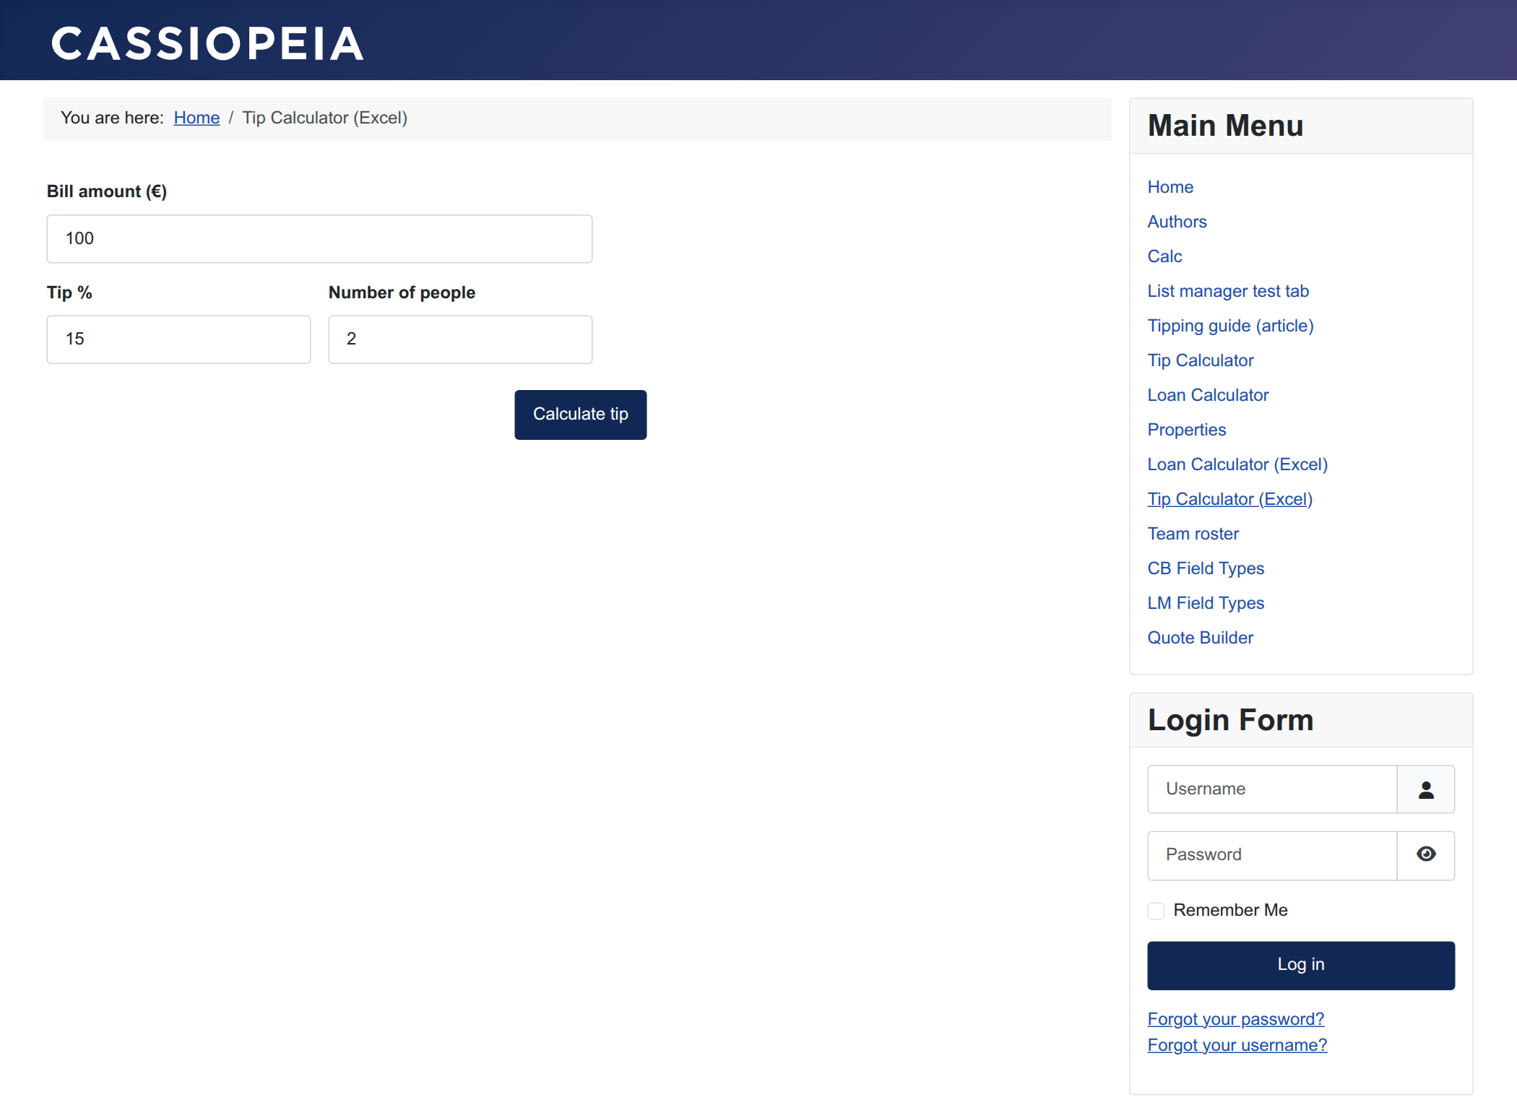Click the Tip % label
Screen dimensions: 1517x1113
(x=69, y=293)
